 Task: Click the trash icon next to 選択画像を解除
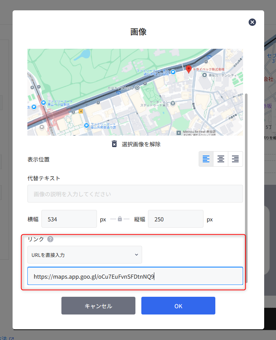point(114,144)
